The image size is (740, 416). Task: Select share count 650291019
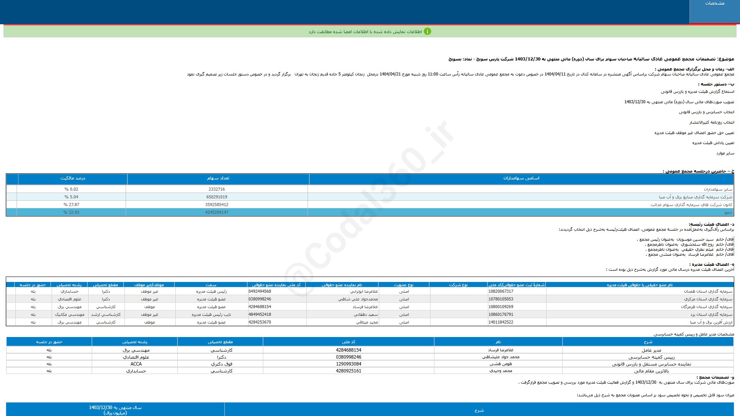(x=217, y=197)
